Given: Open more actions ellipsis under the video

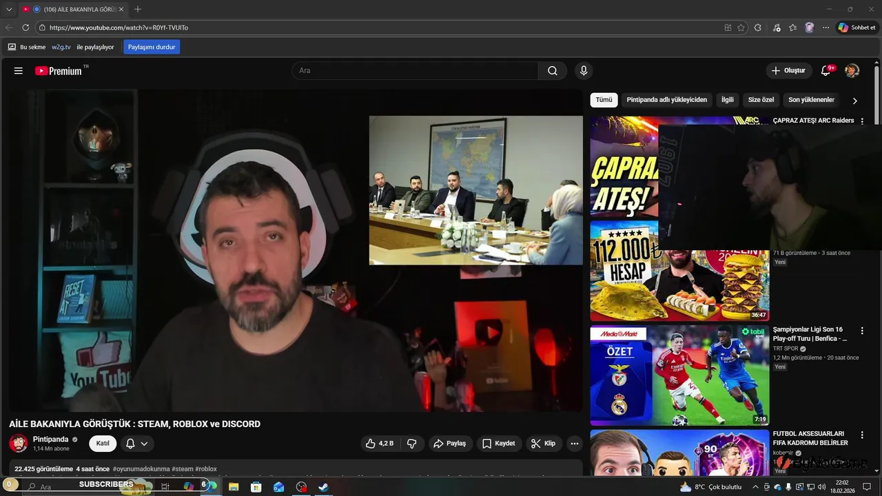Looking at the screenshot, I should point(575,444).
